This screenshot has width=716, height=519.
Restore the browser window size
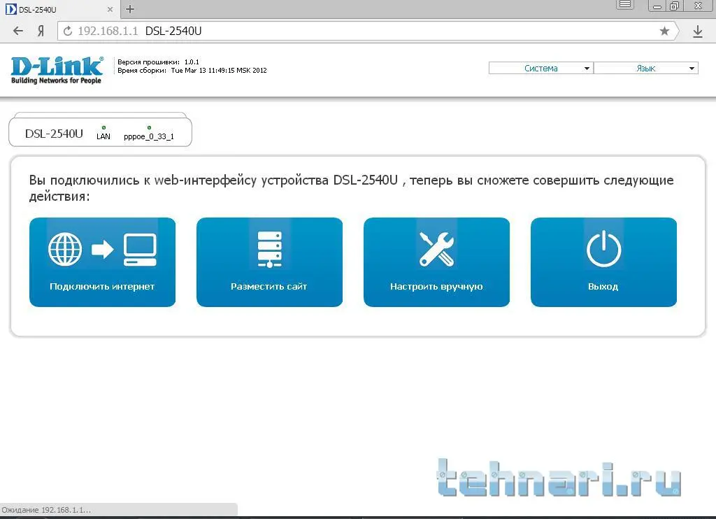[x=674, y=6]
